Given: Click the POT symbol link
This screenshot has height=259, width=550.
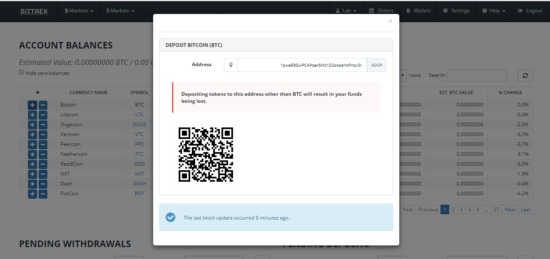Looking at the screenshot, I should [x=140, y=194].
